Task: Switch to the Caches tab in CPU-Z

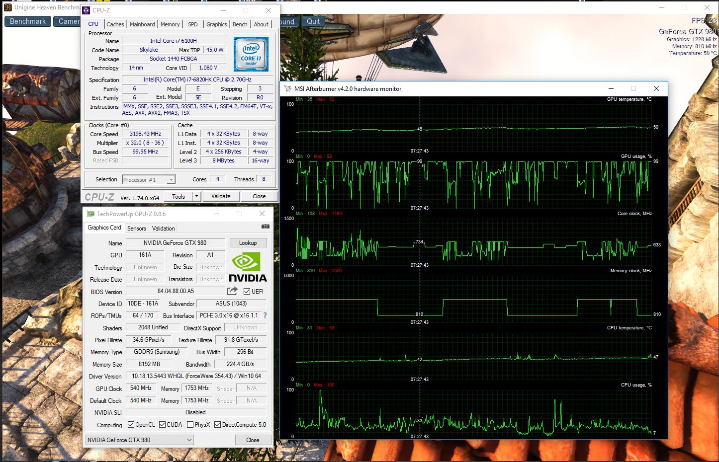Action: pyautogui.click(x=115, y=24)
